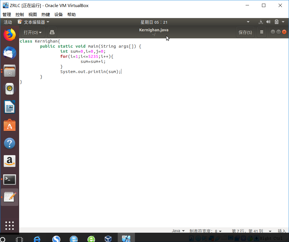Click the Right Ctrl host key indicator
The image size is (289, 242).
tap(271, 238)
